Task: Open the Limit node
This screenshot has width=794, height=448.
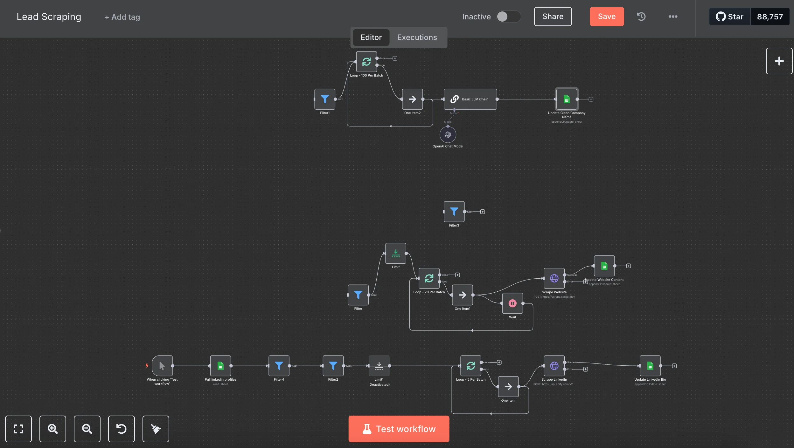Action: (396, 253)
